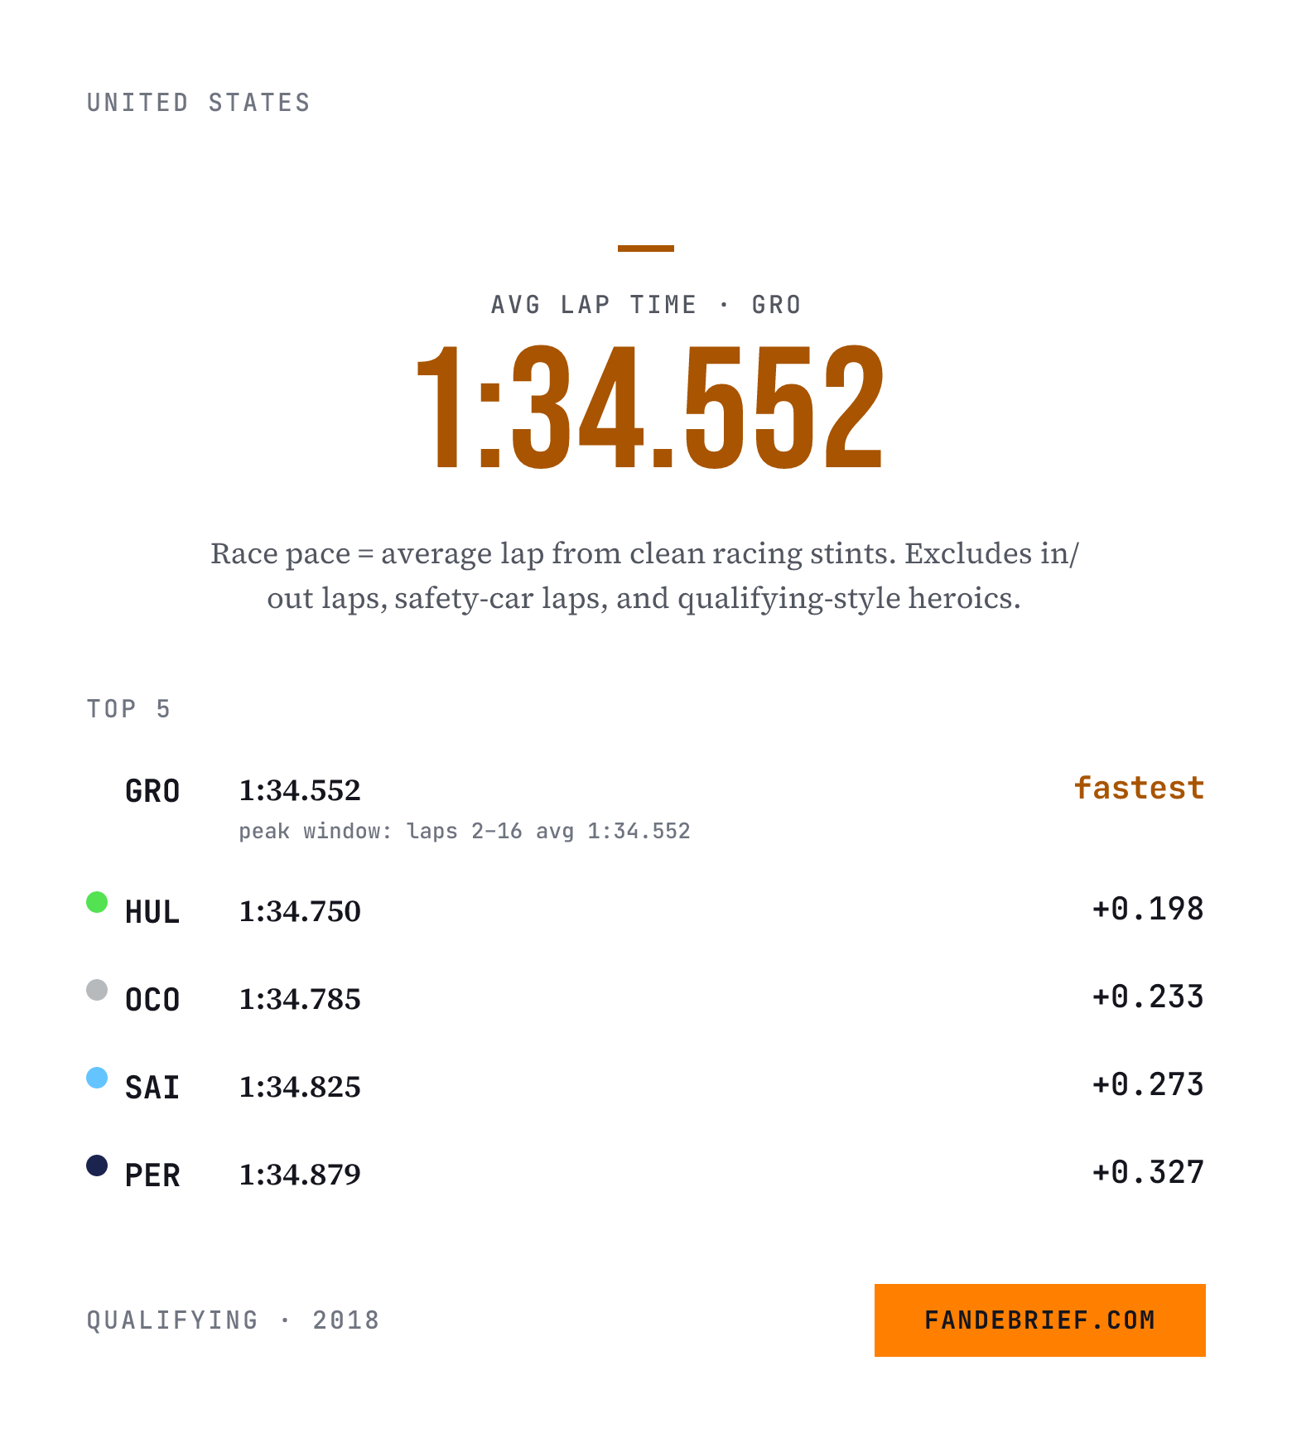The width and height of the screenshot is (1292, 1443).
Task: Select the GRO driver row label
Action: [152, 792]
